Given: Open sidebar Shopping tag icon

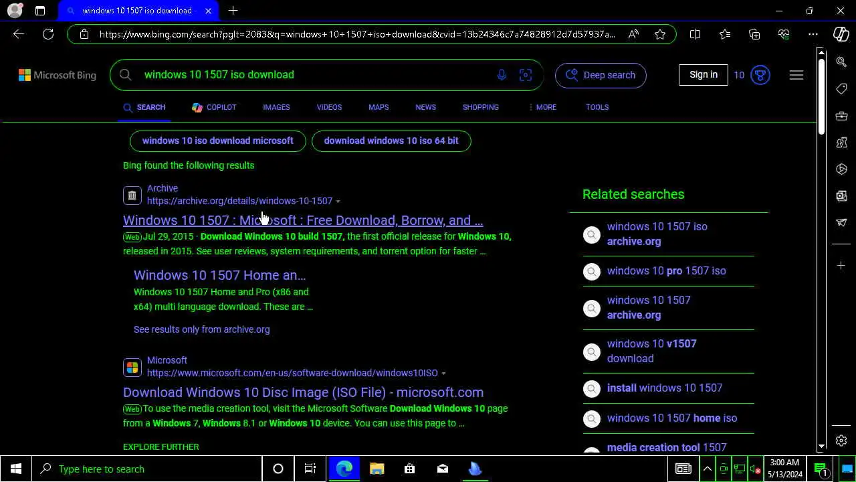Looking at the screenshot, I should (841, 89).
